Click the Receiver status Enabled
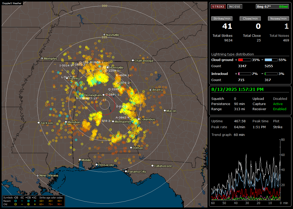 coord(280,109)
